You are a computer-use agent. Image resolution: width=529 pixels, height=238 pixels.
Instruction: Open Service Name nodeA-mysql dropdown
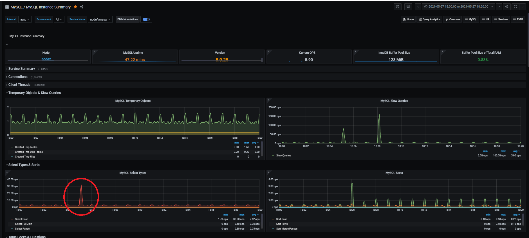tap(100, 19)
